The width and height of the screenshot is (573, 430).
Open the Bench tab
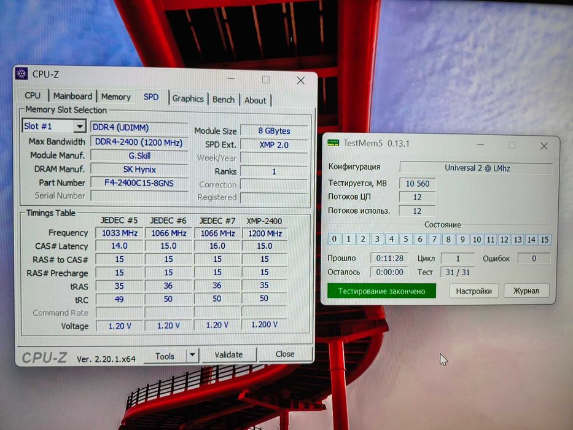click(224, 100)
